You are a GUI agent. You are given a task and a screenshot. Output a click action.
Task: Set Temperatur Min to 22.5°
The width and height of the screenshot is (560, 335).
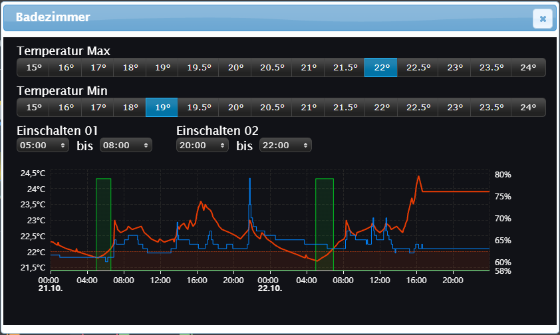[418, 108]
